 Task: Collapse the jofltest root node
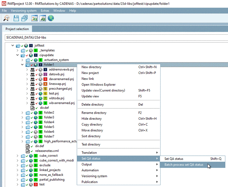click(13, 46)
